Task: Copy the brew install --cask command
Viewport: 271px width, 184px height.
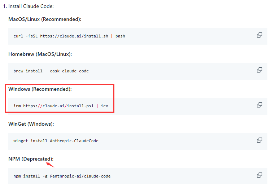Action: [x=259, y=70]
